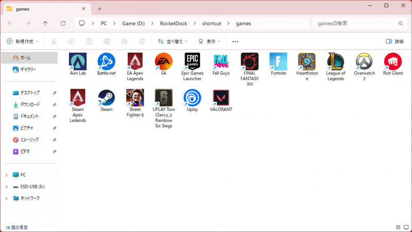Open the 新規作成 dropdown

tap(22, 42)
